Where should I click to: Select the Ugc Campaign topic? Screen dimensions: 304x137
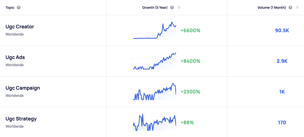tap(23, 88)
